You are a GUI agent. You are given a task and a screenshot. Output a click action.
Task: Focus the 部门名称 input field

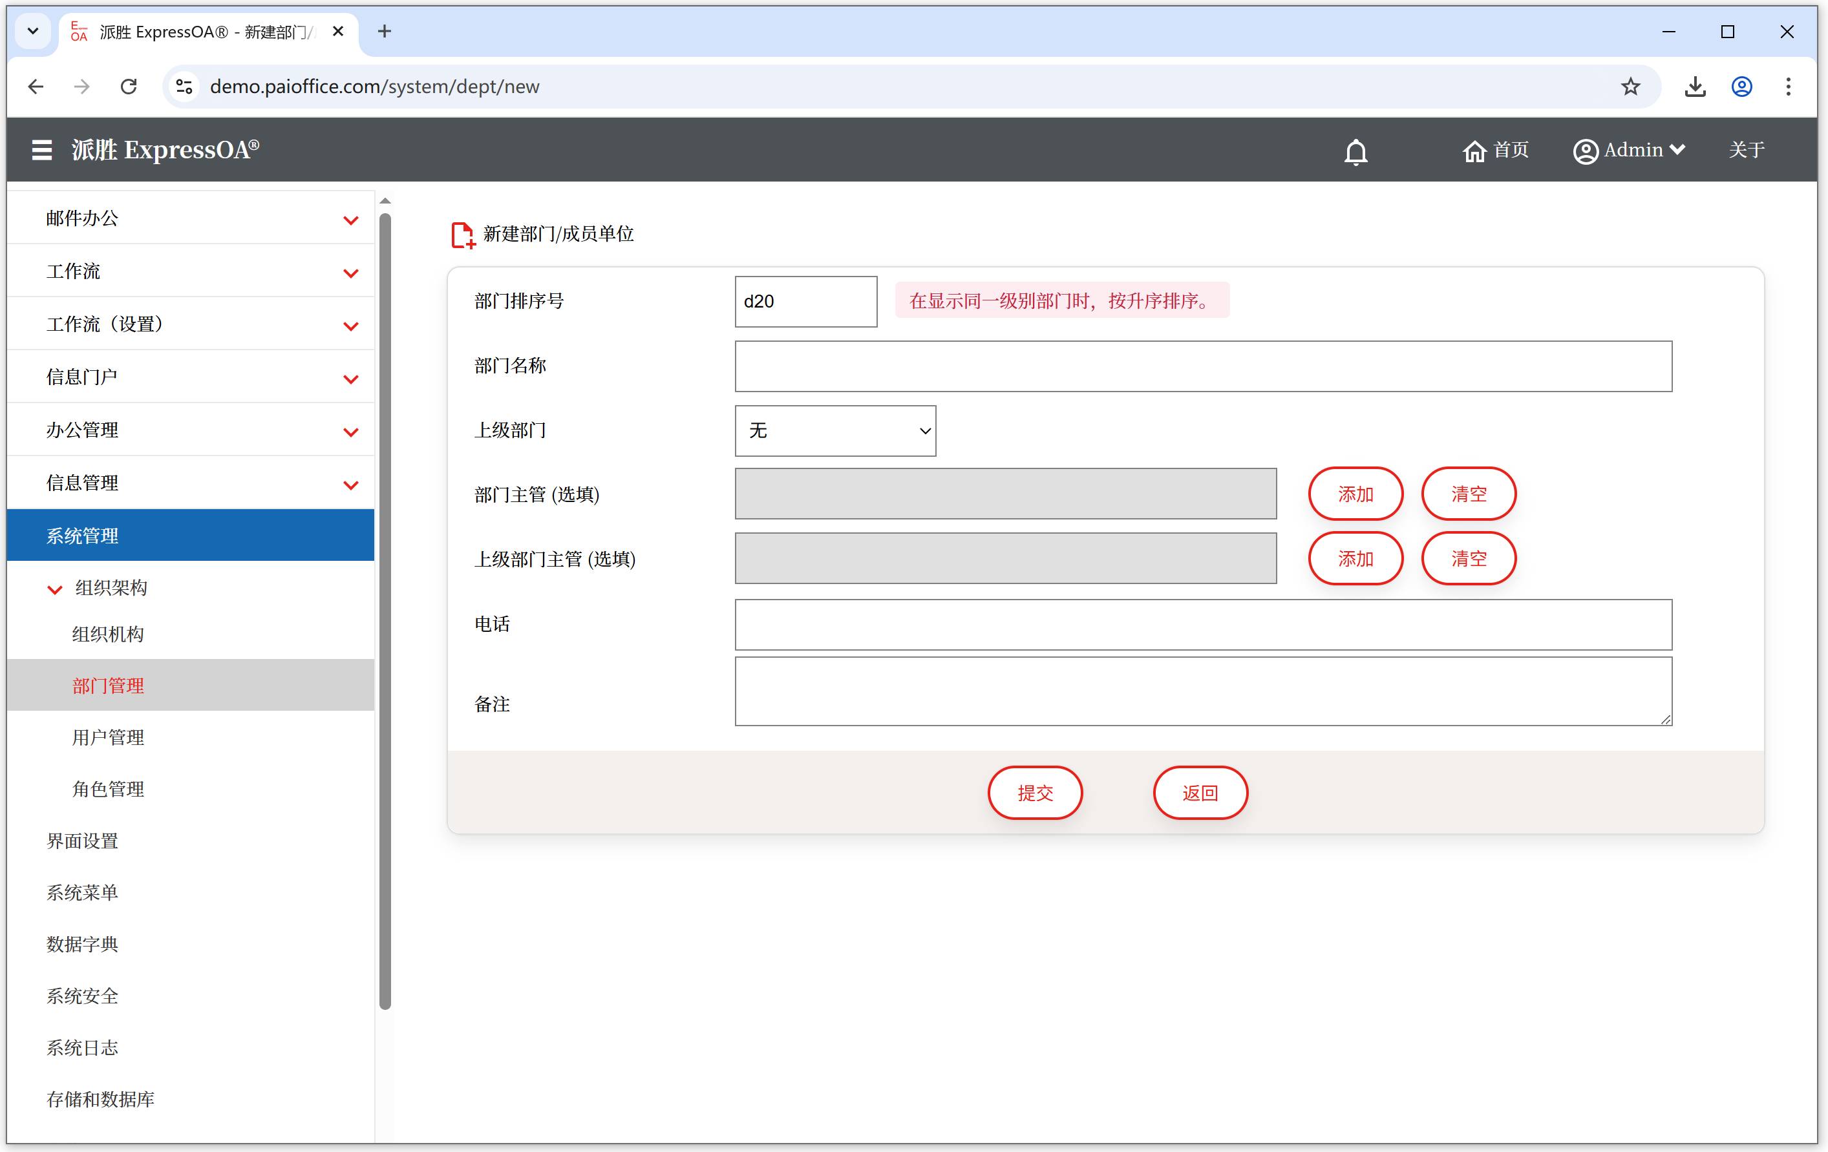[x=1202, y=366]
